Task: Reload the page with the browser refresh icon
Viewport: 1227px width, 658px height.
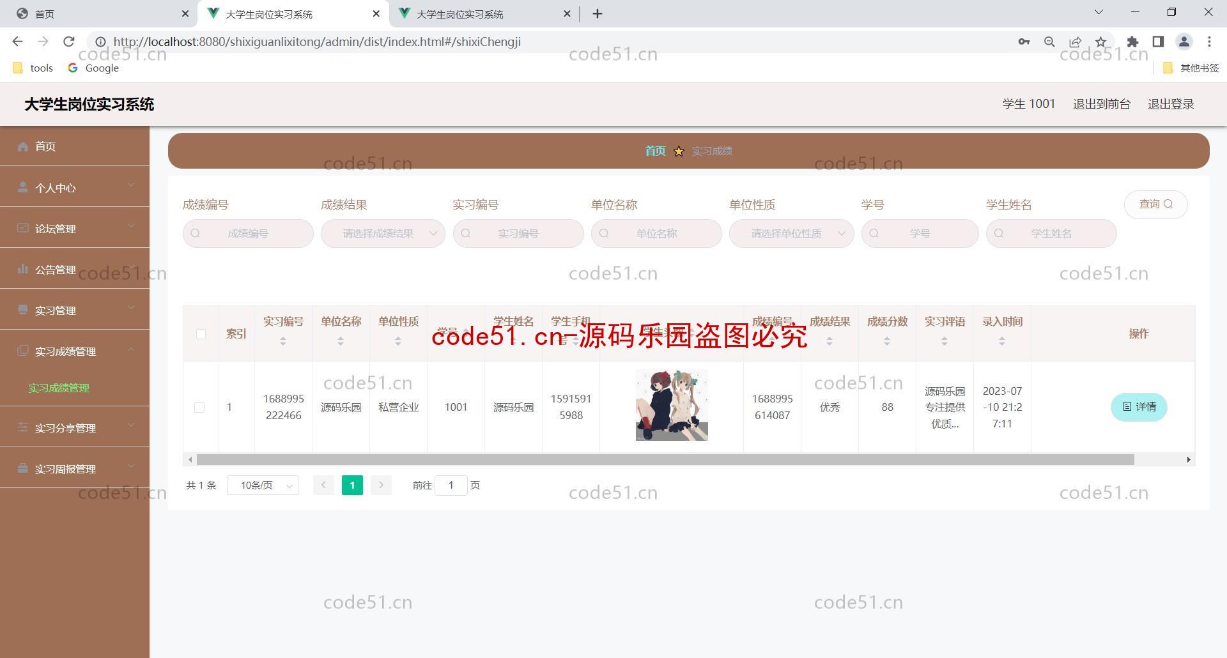Action: [69, 42]
